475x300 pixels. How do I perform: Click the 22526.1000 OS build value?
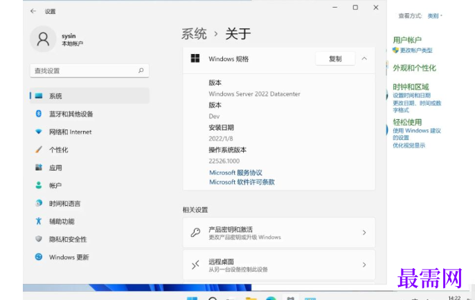pos(224,161)
